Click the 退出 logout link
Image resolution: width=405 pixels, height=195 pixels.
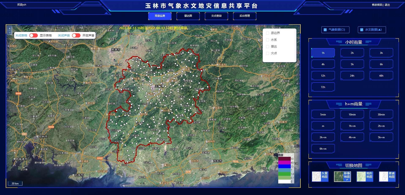coord(387,5)
